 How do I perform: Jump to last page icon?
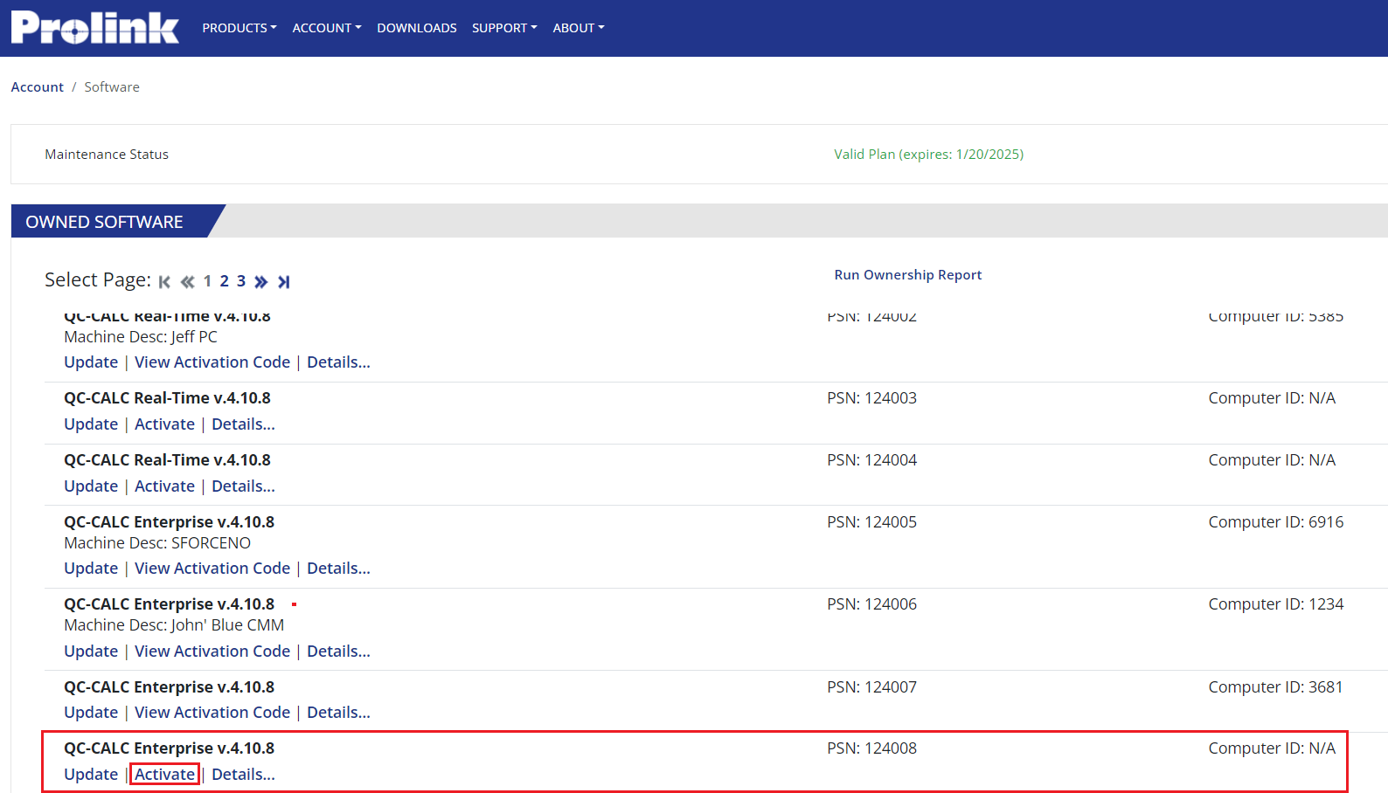283,281
